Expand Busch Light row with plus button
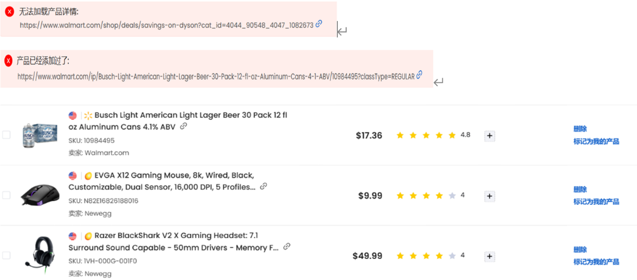637x280 pixels. tap(490, 136)
